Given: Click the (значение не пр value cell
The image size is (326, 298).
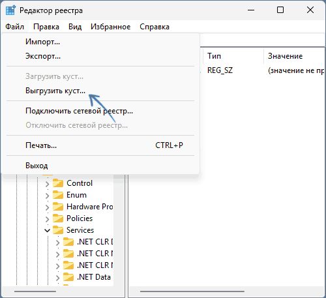Looking at the screenshot, I should pyautogui.click(x=296, y=70).
